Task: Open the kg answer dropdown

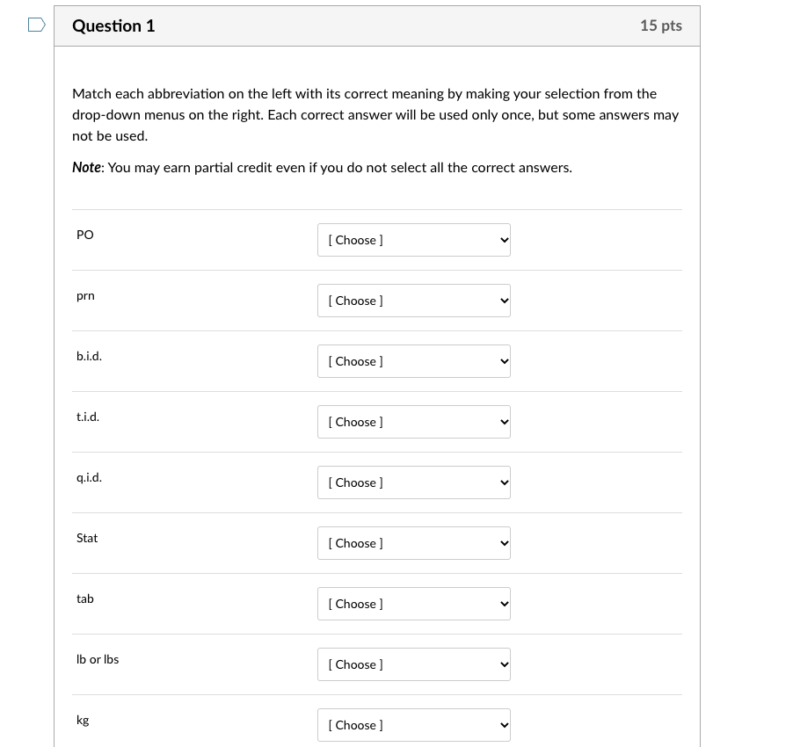Action: coord(413,724)
